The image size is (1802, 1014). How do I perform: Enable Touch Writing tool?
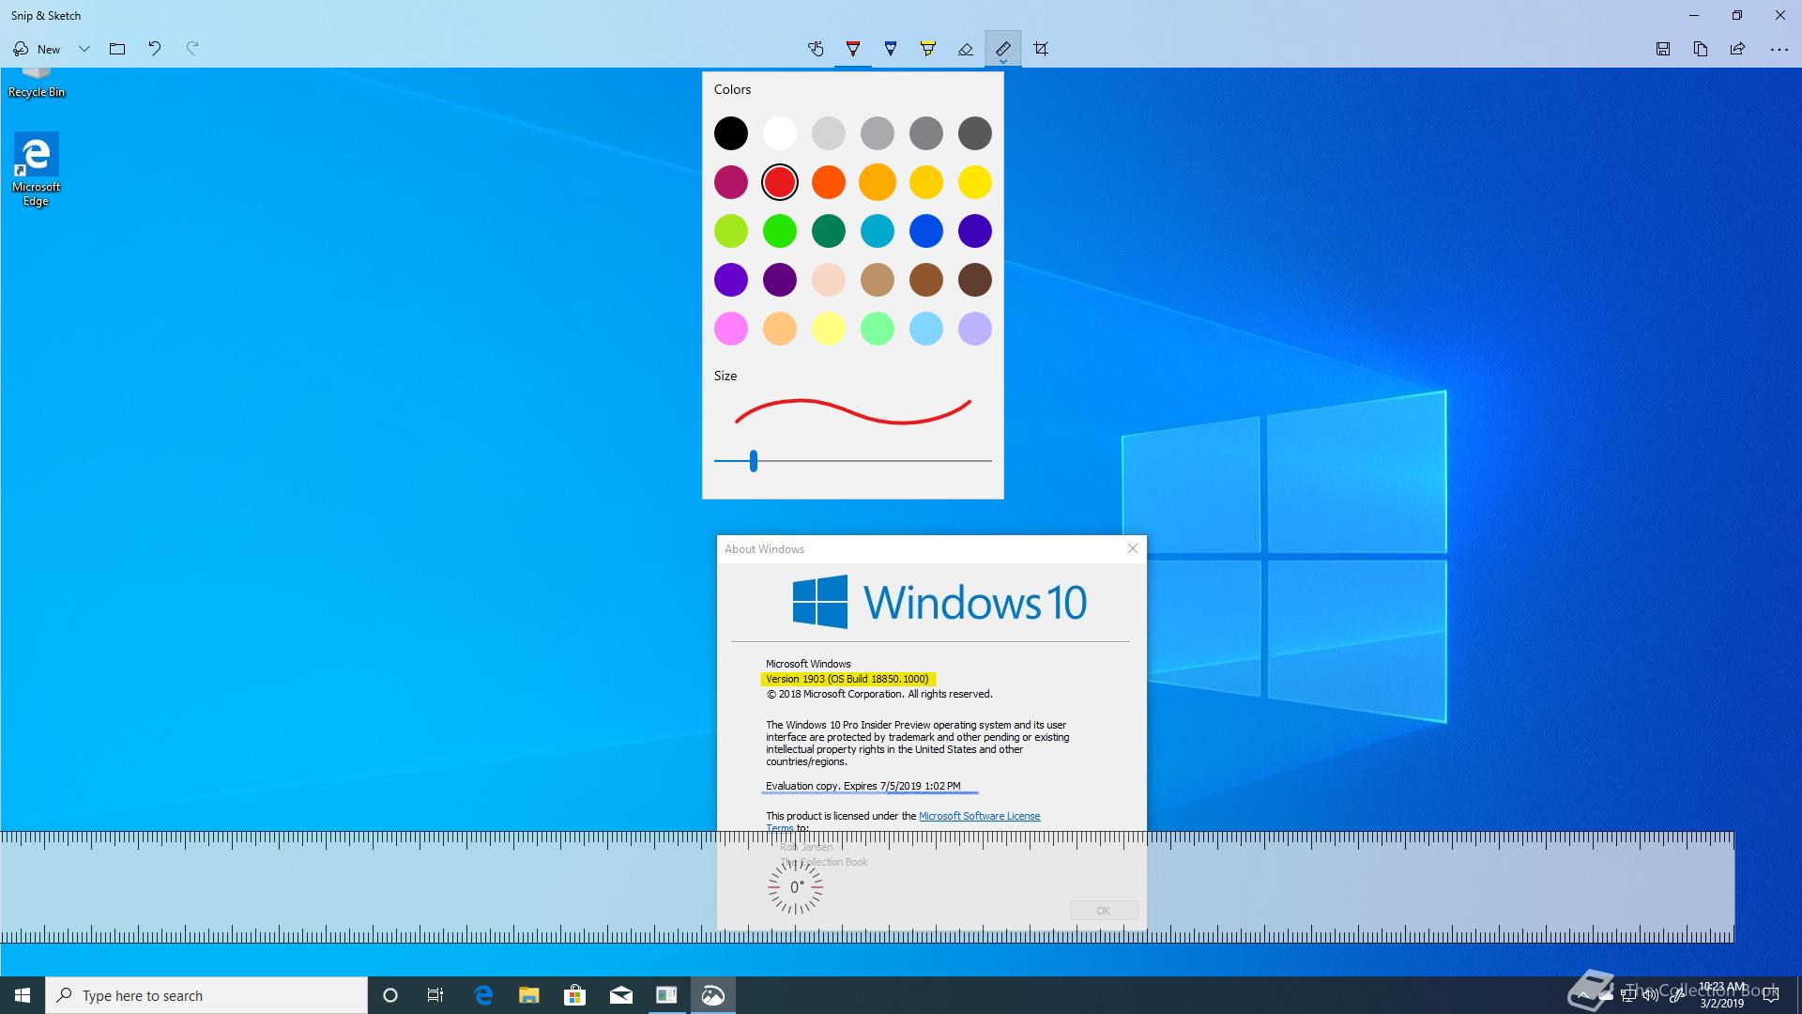(816, 49)
